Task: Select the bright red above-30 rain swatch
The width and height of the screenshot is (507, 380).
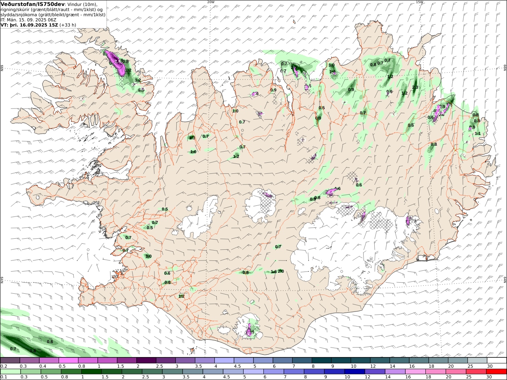Action: click(x=496, y=372)
